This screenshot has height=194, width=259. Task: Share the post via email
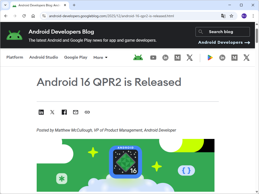(x=75, y=112)
